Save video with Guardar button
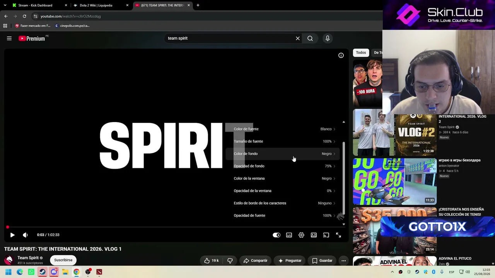Screen dimensions: 495x278 tap(322, 261)
